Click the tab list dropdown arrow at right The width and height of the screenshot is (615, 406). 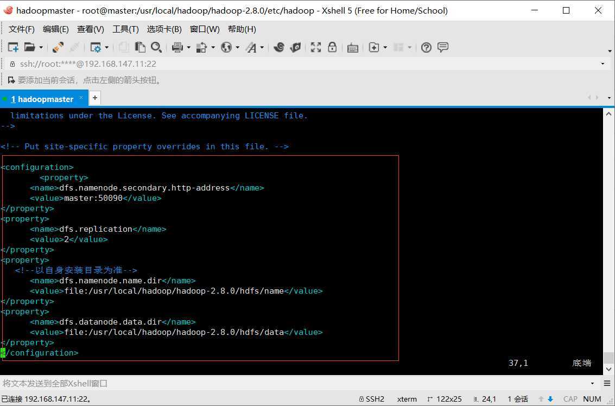click(x=609, y=98)
